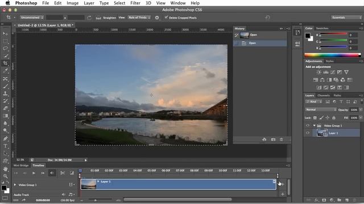Select the Hand tool
Screen dimensions: 364x204
(5, 169)
